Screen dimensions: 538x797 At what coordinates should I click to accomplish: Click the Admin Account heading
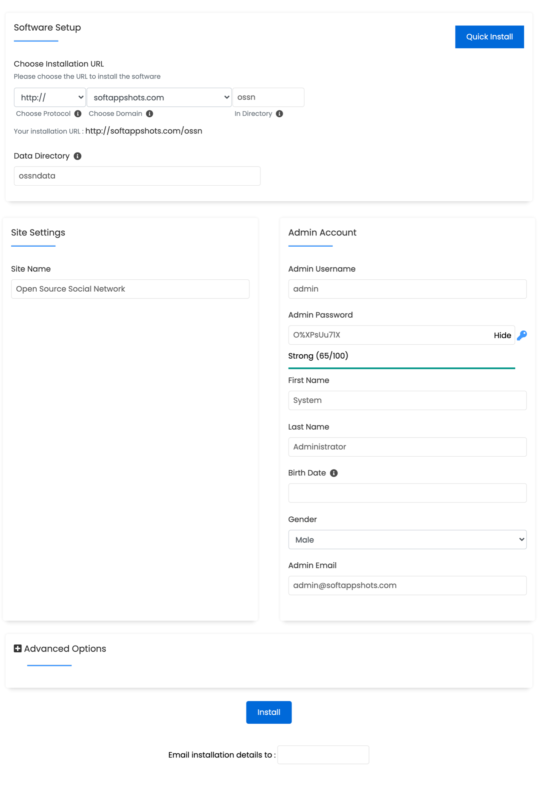pos(322,232)
